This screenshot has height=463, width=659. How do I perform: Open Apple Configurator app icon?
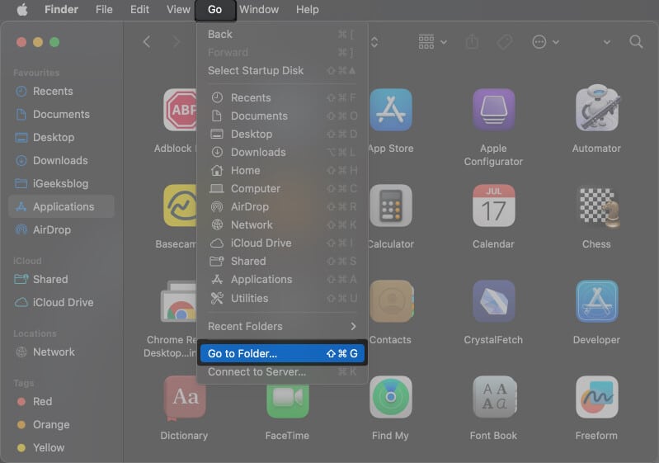493,110
